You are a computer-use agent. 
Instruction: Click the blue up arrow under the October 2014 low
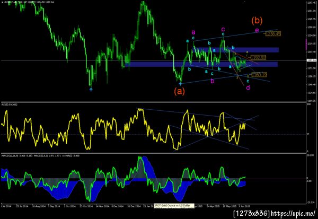click(x=91, y=89)
